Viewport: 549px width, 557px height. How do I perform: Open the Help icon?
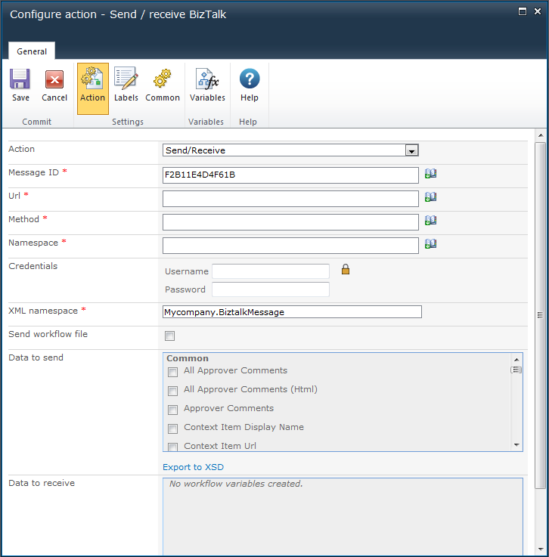250,85
